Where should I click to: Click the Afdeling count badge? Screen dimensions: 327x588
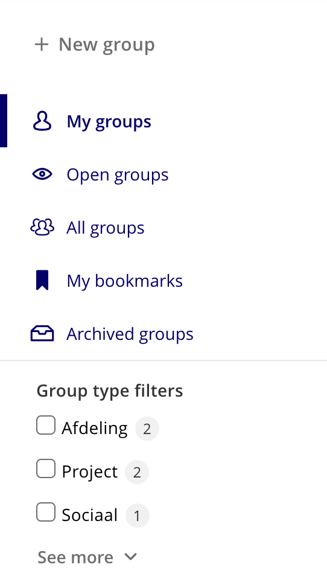click(x=147, y=429)
